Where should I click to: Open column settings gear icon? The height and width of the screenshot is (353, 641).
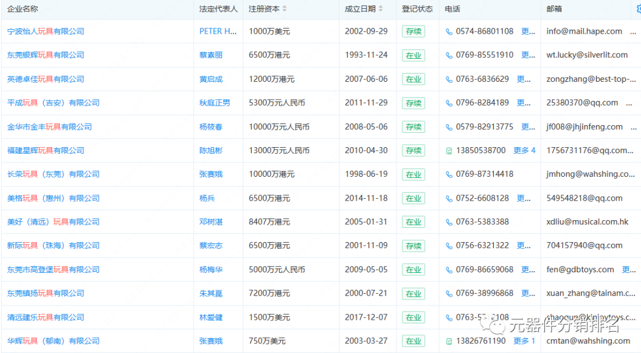[x=638, y=8]
